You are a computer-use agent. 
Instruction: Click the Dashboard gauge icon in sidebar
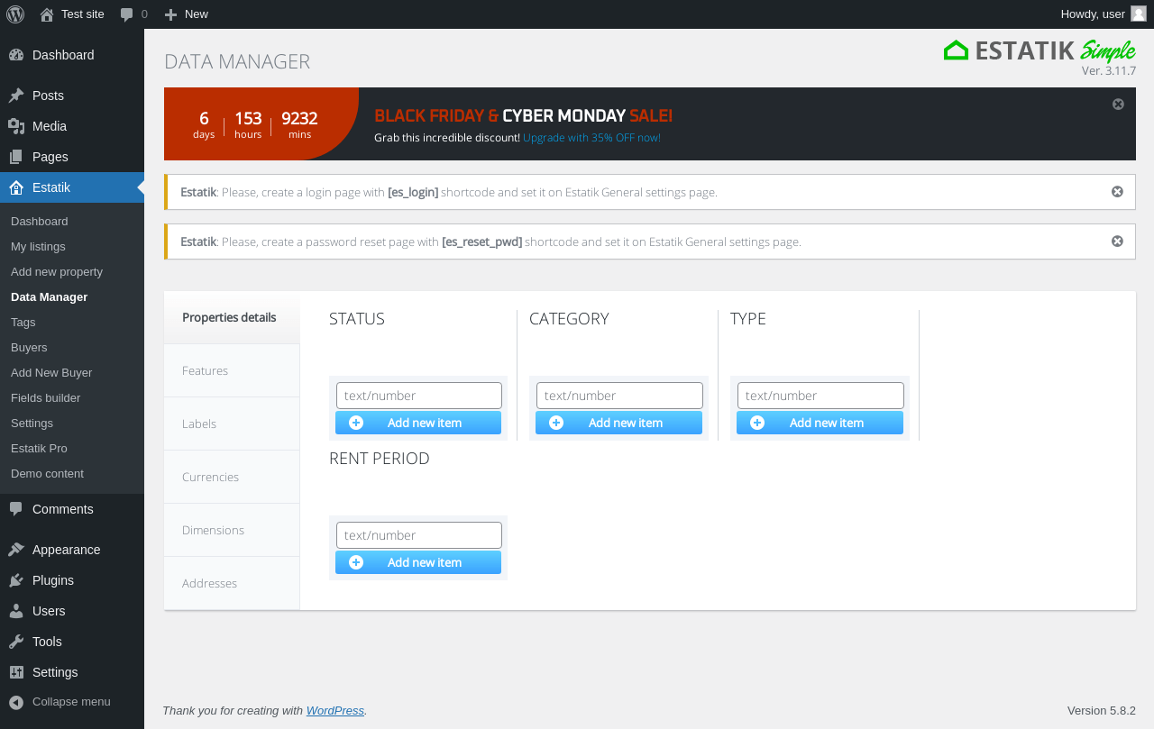[16, 55]
